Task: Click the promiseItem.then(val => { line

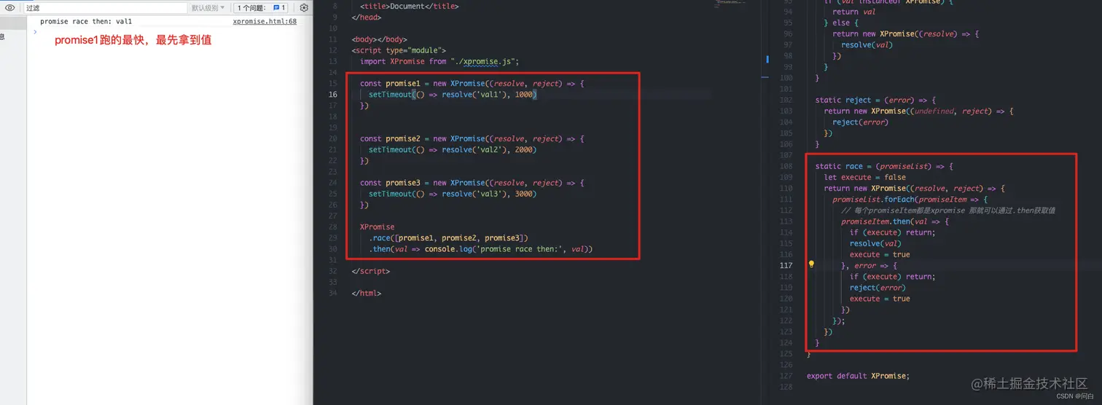Action: 895,221
